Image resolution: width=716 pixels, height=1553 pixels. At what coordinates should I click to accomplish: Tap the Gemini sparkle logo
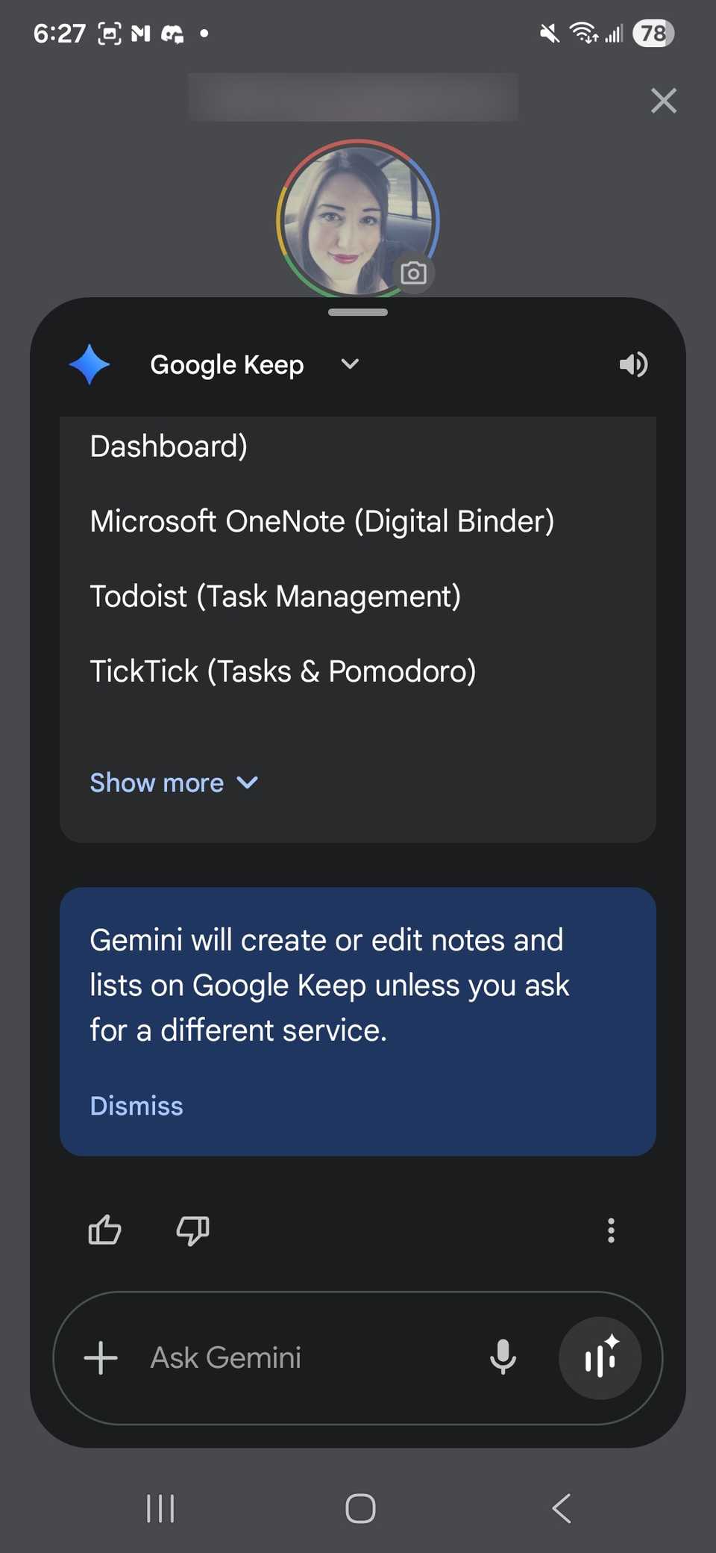tap(90, 364)
